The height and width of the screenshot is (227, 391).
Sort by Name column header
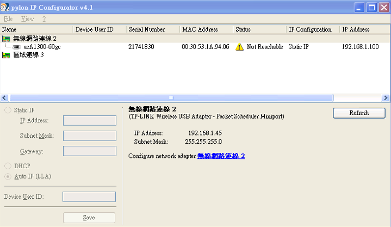(x=36, y=29)
